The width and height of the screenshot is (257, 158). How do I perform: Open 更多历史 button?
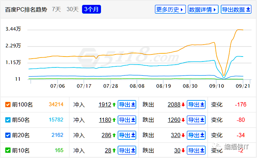click(170, 9)
